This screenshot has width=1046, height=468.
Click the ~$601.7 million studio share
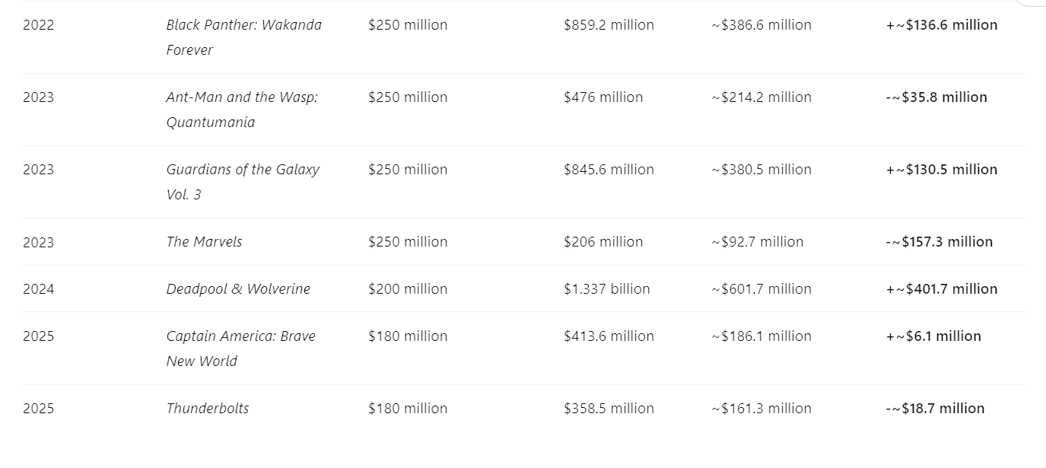(x=761, y=289)
